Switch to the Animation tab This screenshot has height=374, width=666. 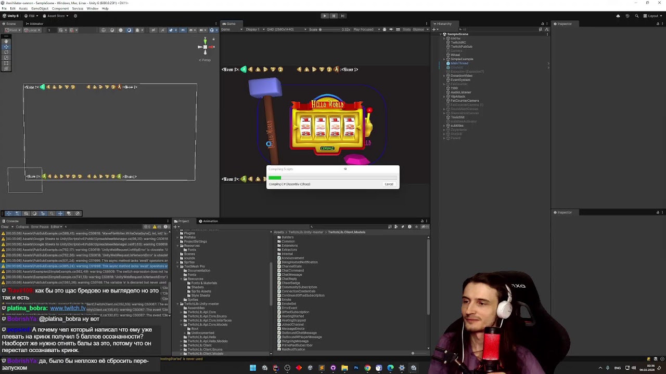pyautogui.click(x=209, y=221)
